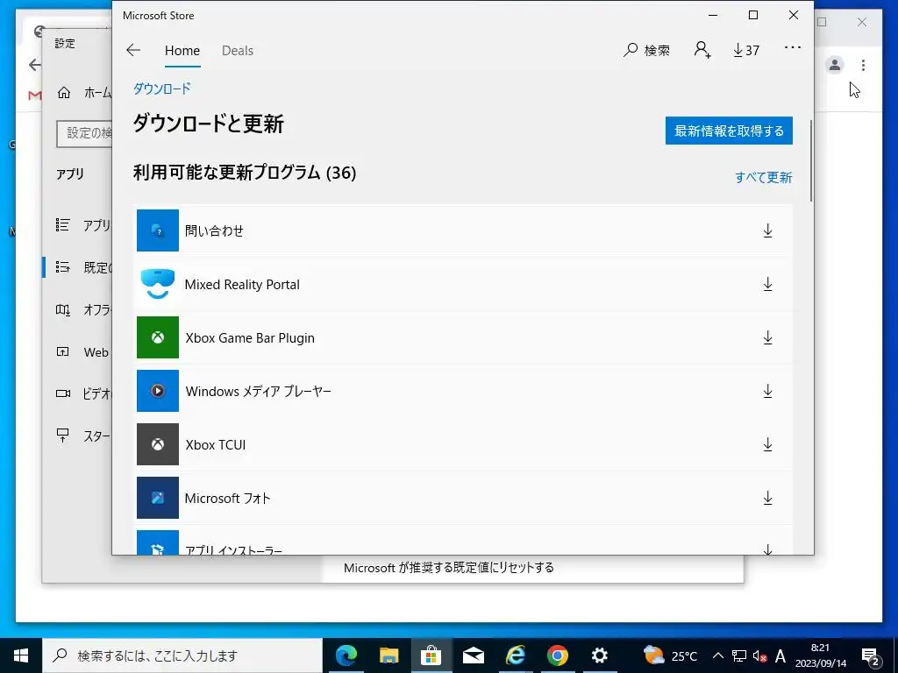
Task: Click Microsoft が推奨する既定値にリセットする in Settings
Action: (x=449, y=568)
